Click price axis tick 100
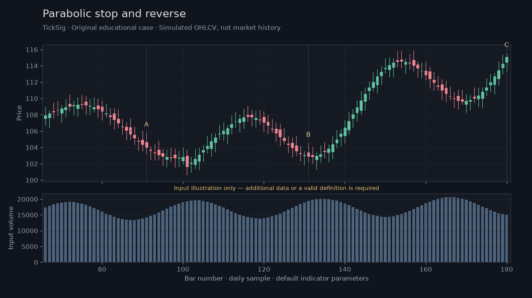The width and height of the screenshot is (532, 298). (32, 180)
